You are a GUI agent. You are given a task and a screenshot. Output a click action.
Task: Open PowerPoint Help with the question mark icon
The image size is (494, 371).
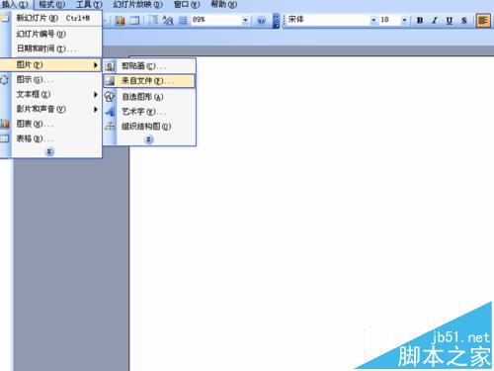pos(261,21)
